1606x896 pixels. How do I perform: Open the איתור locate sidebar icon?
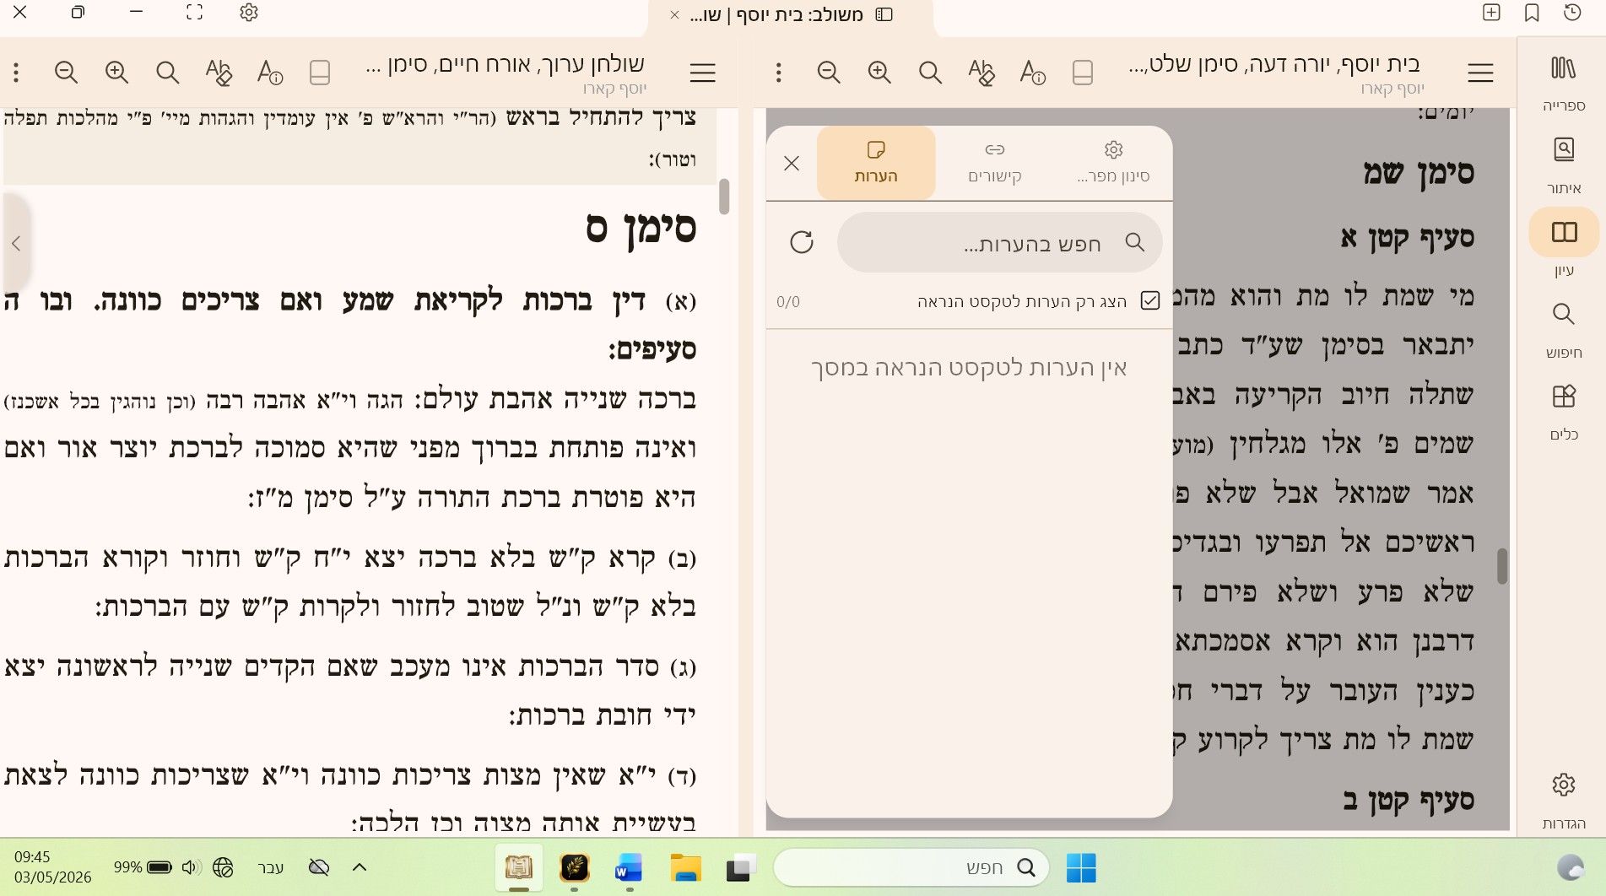[1563, 164]
